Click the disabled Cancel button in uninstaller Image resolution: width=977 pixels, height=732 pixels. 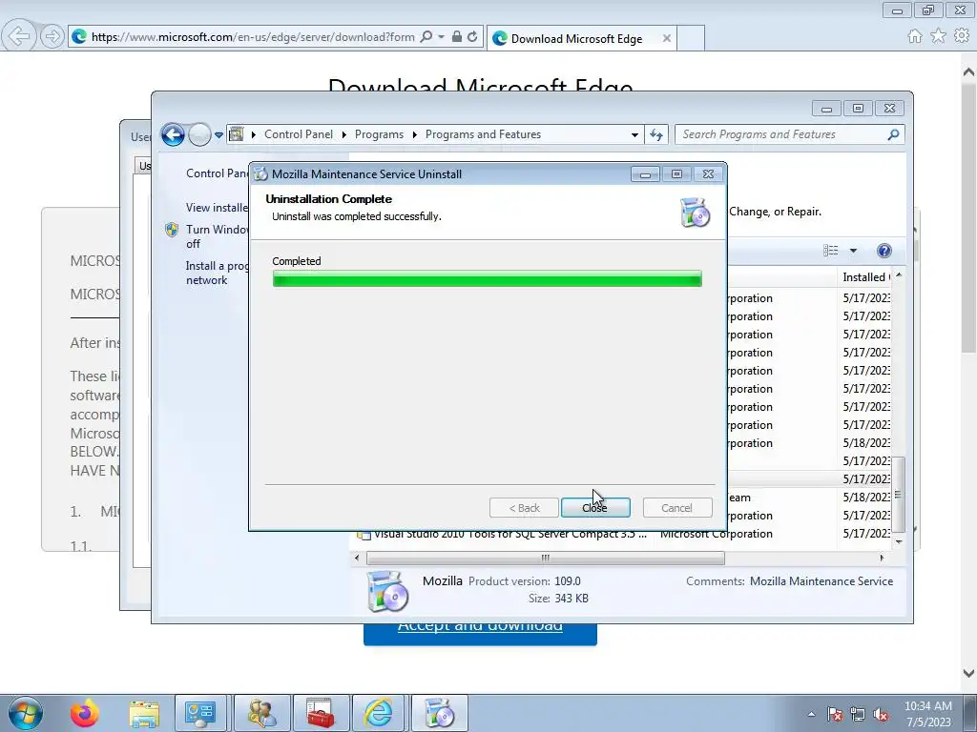click(x=676, y=508)
